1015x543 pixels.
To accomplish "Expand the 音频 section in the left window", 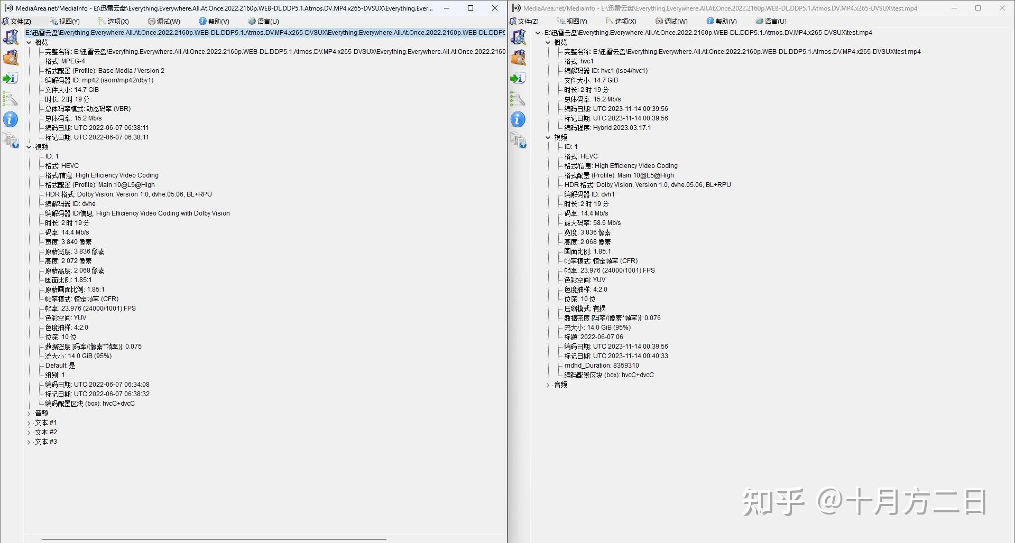I will click(29, 413).
